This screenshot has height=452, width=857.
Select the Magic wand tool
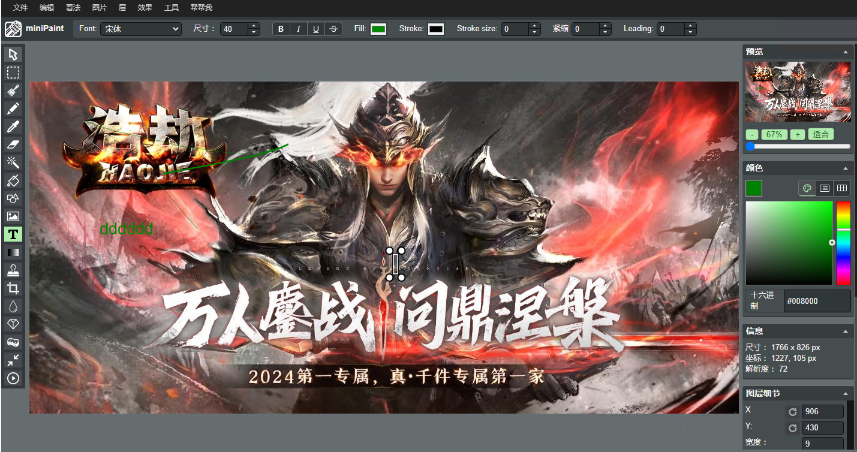point(13,162)
